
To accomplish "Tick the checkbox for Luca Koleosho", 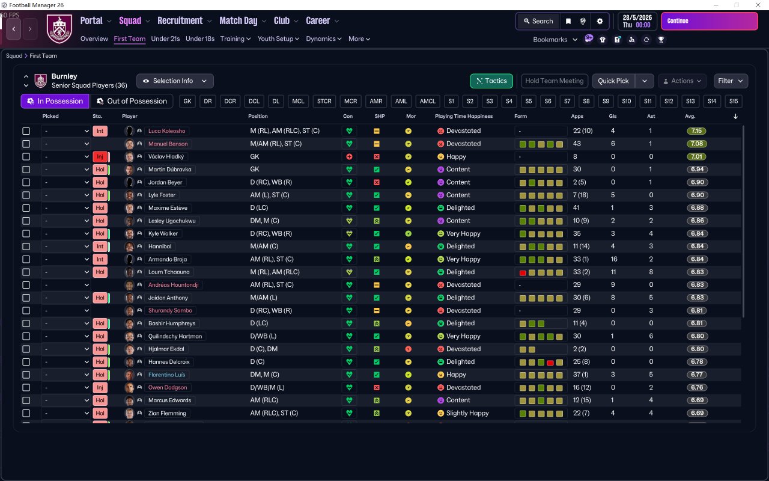I will (26, 131).
